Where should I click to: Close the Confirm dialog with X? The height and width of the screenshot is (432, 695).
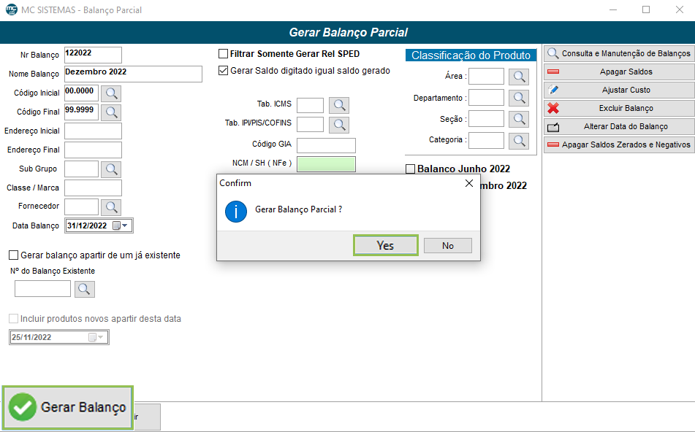(x=469, y=183)
